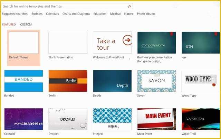Viewport: 221px width, 139px height.
Task: Select the Droplet theme thumbnail
Action: (x=68, y=119)
